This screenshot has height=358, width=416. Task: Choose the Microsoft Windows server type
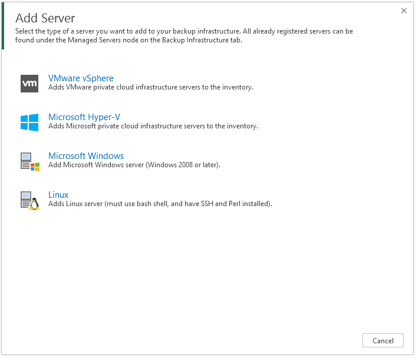86,156
